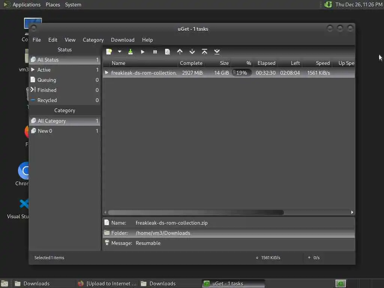Switch to the uGet - 1 tasks taskbar button

click(x=233, y=283)
